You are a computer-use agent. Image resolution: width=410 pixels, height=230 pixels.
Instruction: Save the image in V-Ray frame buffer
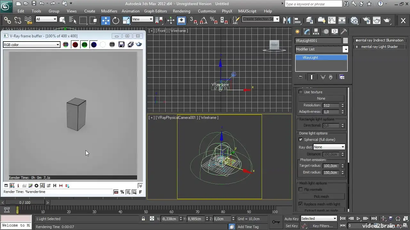[121, 45]
